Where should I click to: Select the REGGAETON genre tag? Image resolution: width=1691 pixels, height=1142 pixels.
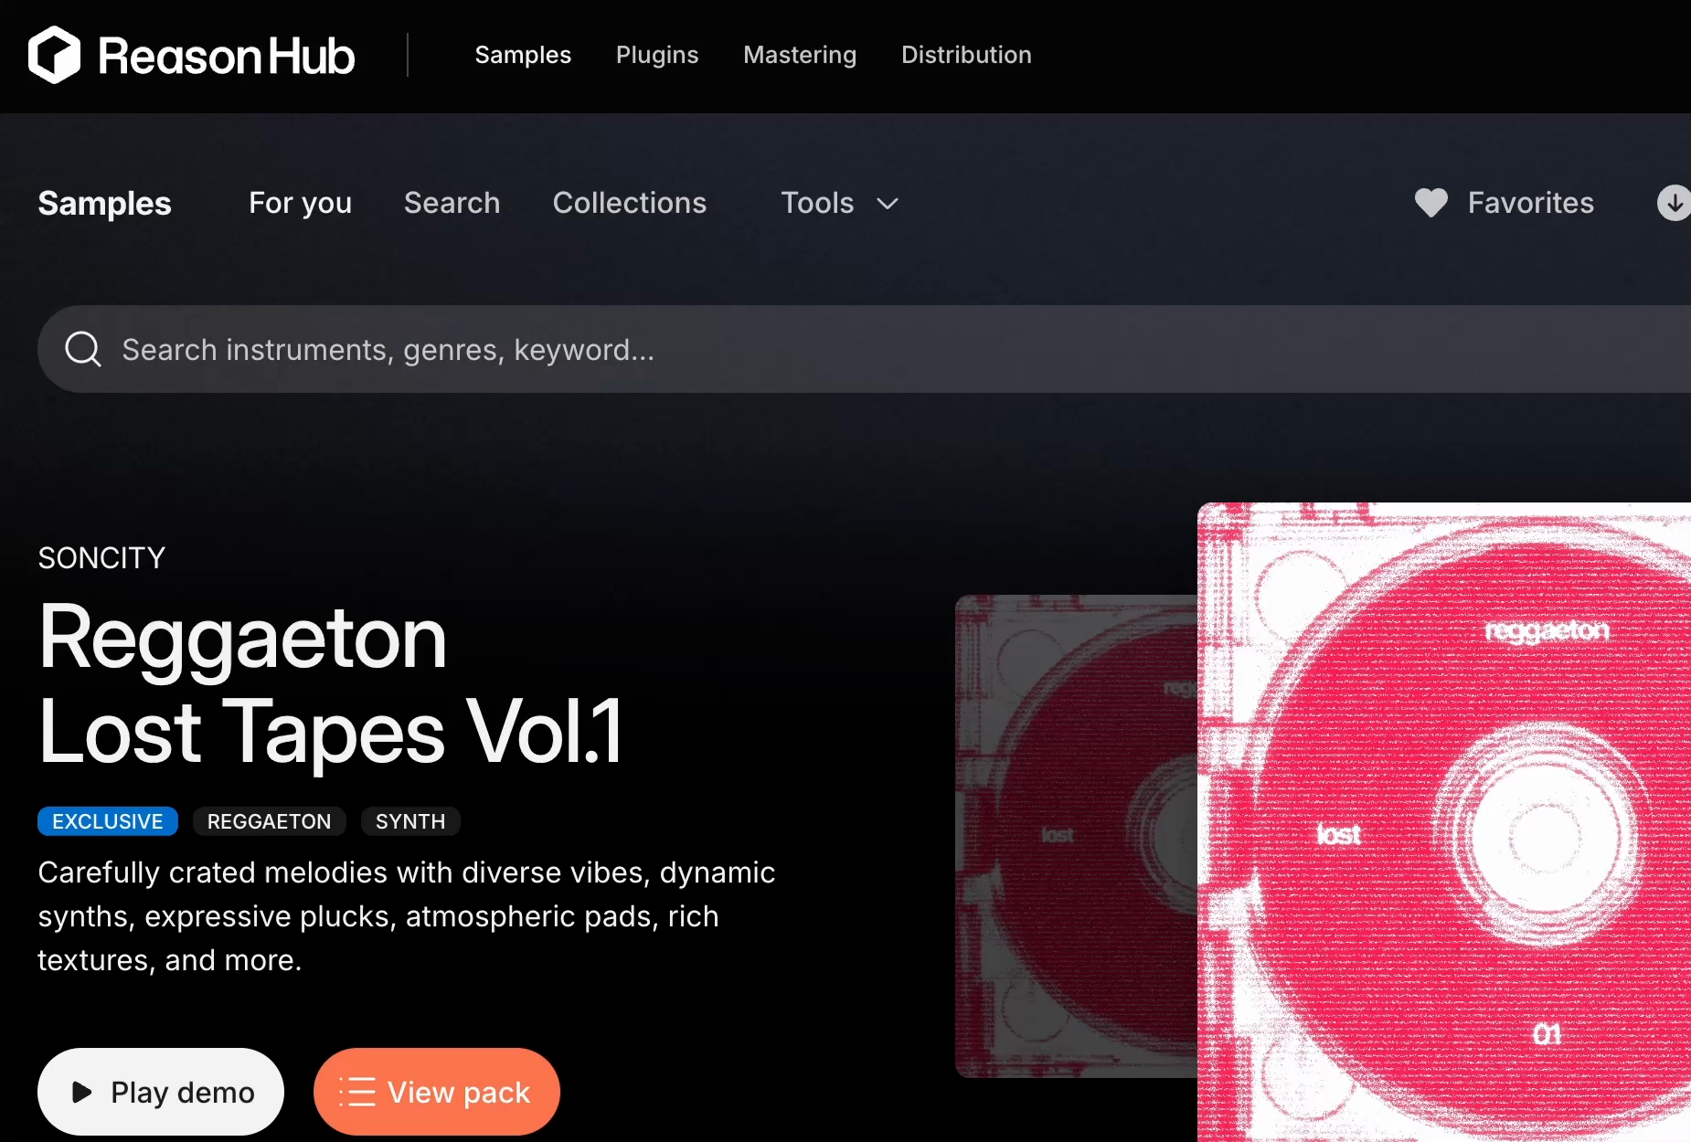click(269, 821)
